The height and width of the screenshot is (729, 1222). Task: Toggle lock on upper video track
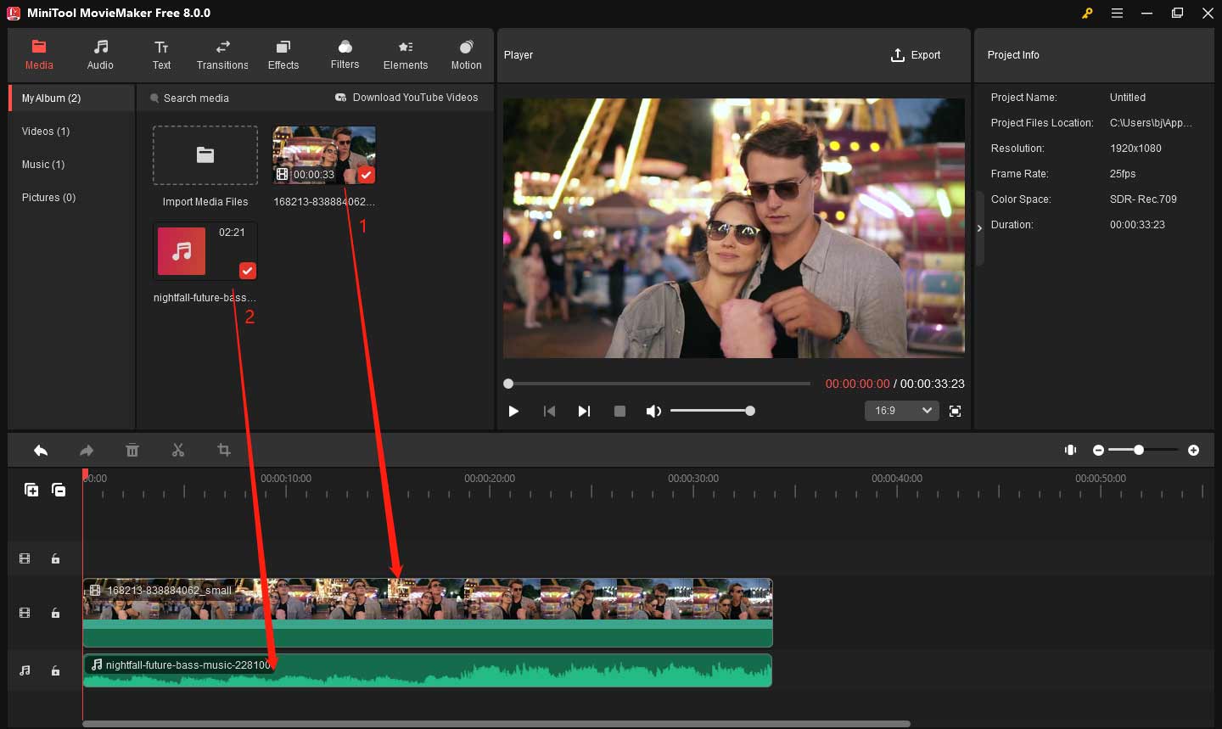click(55, 558)
